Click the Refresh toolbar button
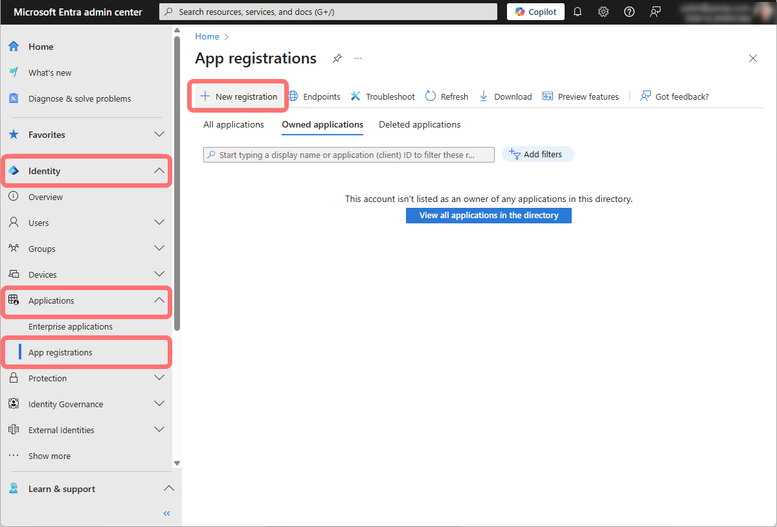 point(447,96)
